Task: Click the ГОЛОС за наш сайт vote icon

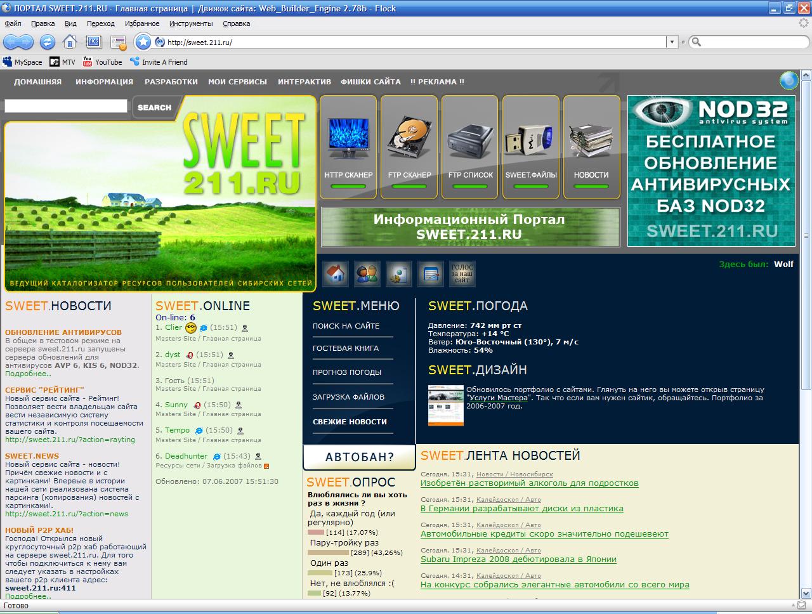Action: 462,274
